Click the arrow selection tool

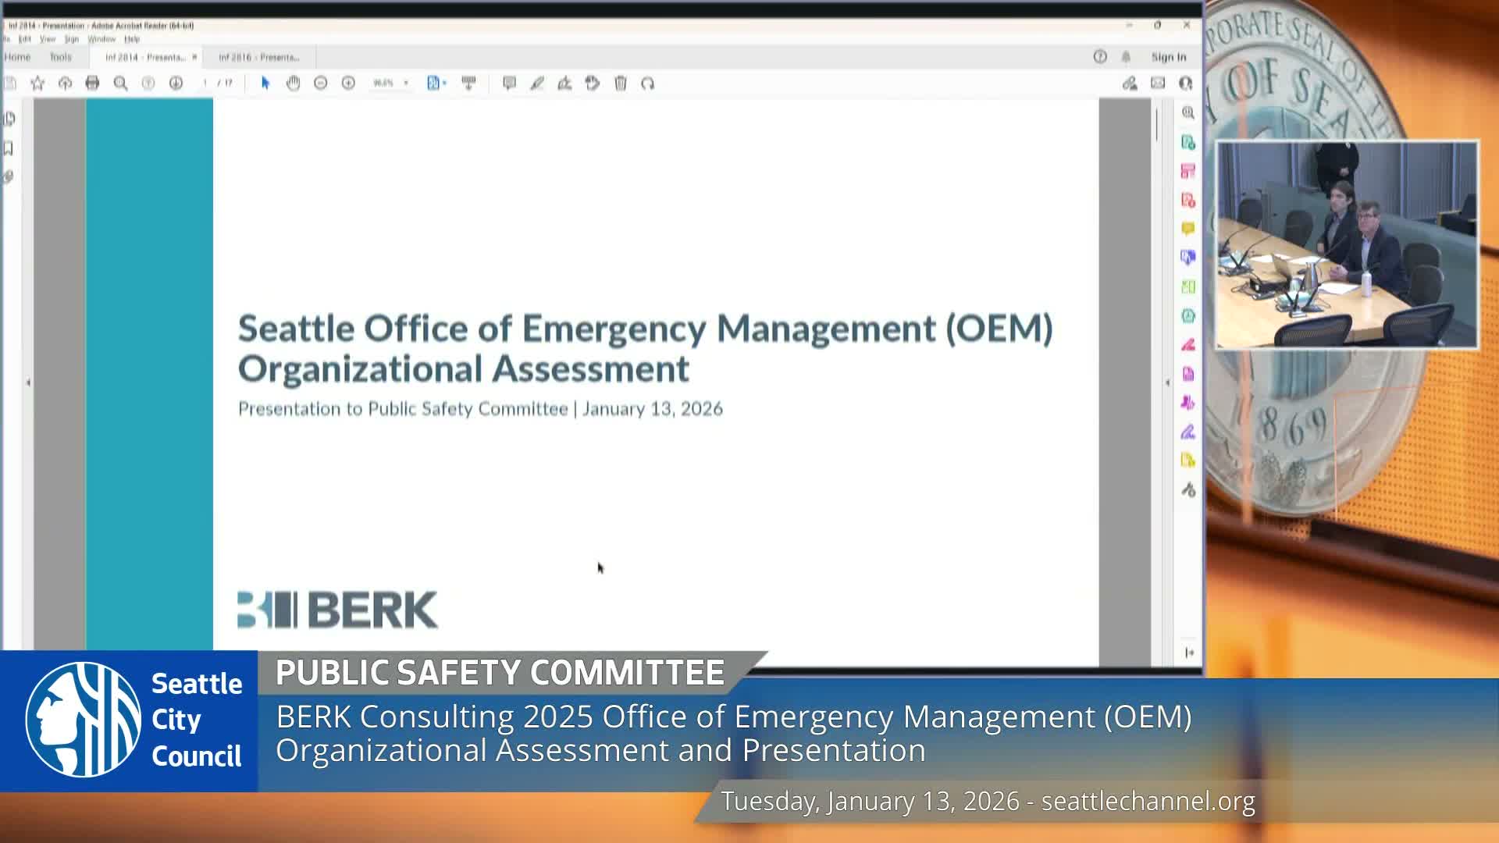[x=265, y=83]
